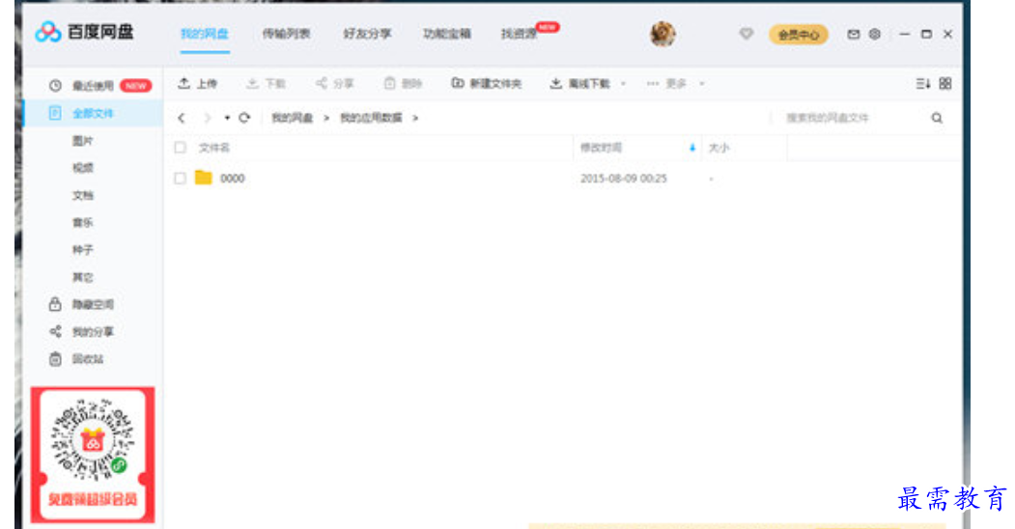Click the QR code promotion banner
Screen dimensions: 1015x529
[93, 455]
